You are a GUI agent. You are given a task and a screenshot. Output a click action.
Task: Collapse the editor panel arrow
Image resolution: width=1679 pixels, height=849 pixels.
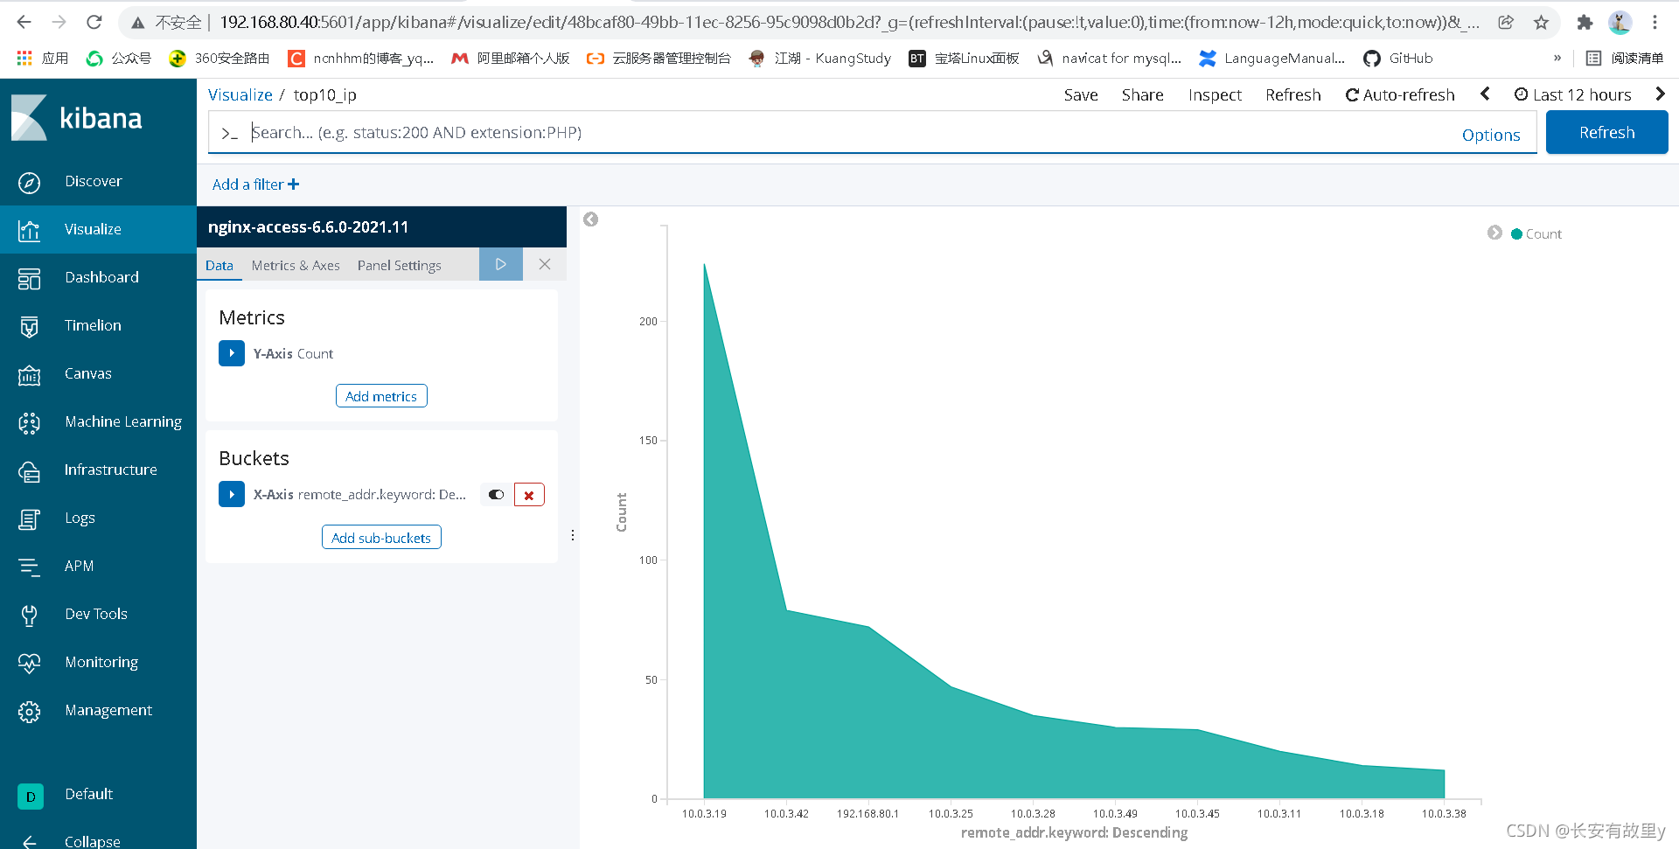pos(591,219)
